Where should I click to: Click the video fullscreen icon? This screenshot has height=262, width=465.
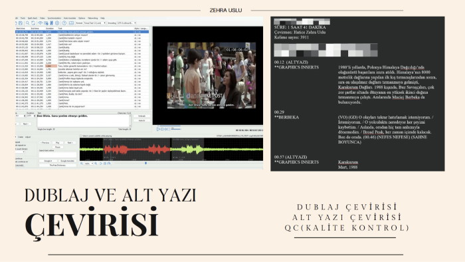[169, 129]
